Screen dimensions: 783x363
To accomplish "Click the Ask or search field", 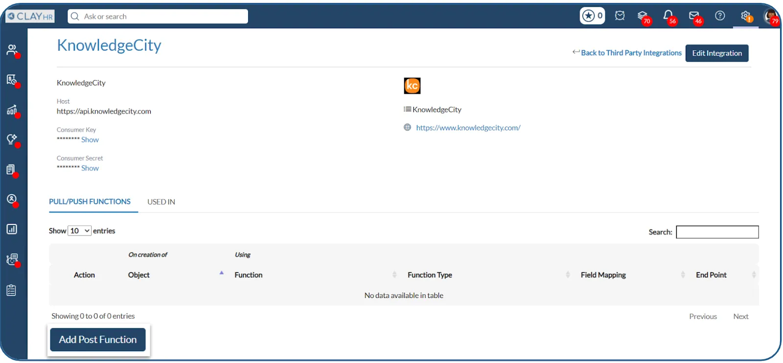I will (158, 16).
